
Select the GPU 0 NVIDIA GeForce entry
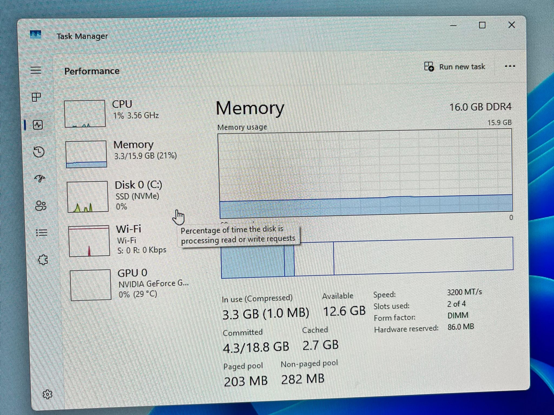coord(130,284)
